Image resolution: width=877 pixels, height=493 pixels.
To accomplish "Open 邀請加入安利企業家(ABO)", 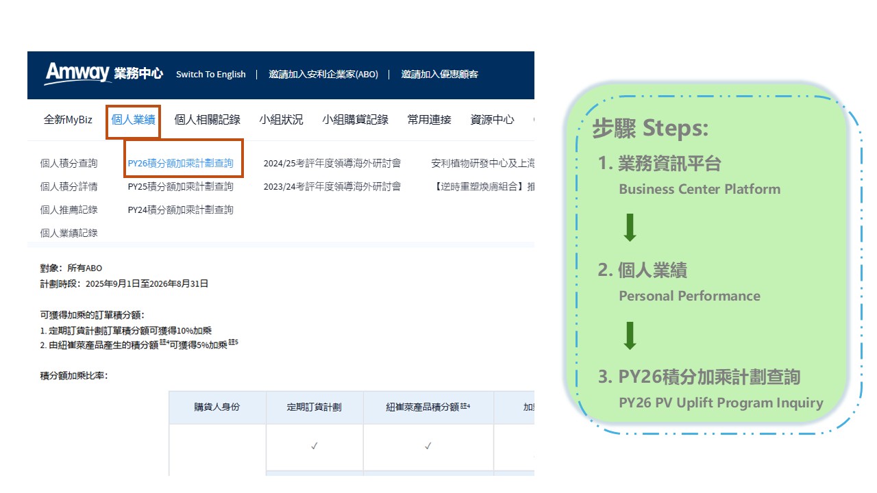I will click(x=323, y=74).
